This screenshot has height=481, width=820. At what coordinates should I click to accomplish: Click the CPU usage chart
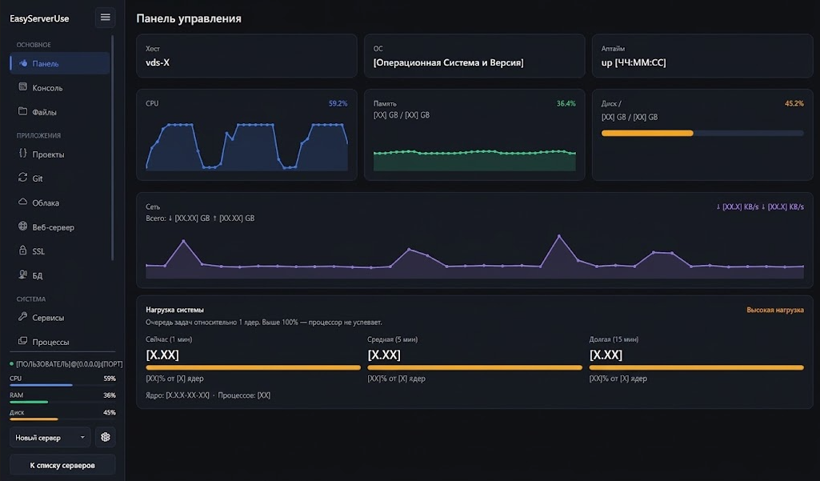click(x=247, y=146)
